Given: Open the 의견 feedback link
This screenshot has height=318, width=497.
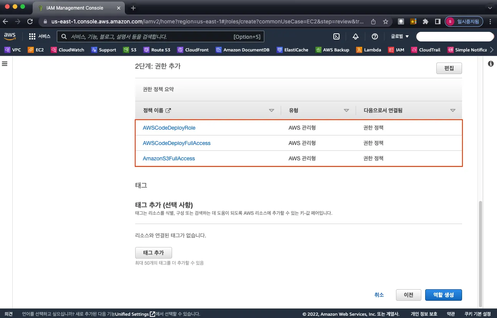Looking at the screenshot, I should click(8, 314).
